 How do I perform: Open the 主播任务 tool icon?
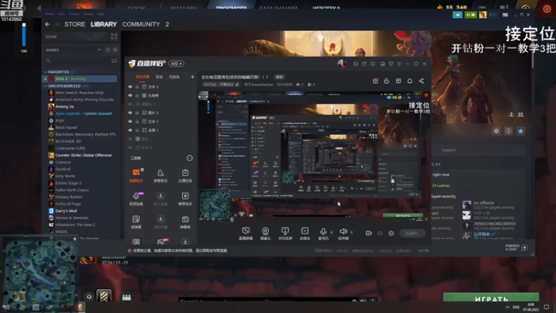coord(185,175)
